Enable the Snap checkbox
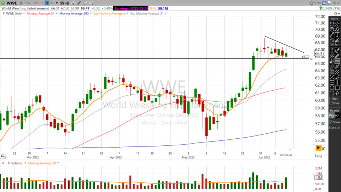The image size is (341, 192). click(331, 103)
